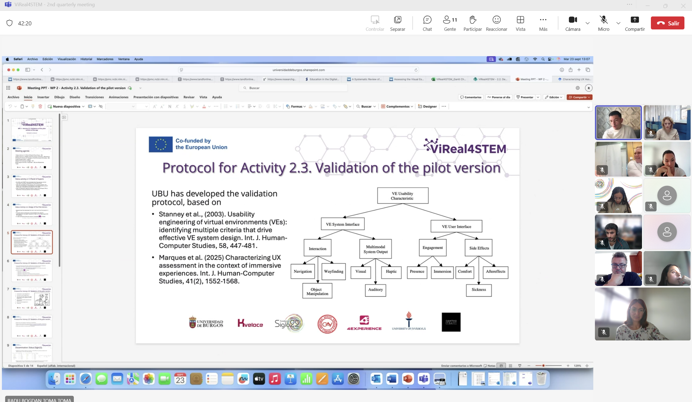The width and height of the screenshot is (692, 402).
Task: Unmute with the Micro button
Action: (x=603, y=23)
